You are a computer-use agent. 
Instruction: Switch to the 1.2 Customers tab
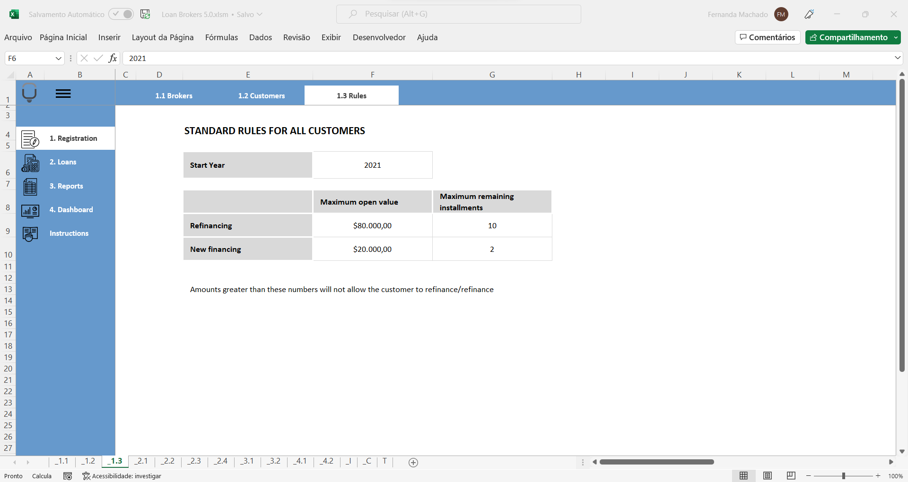(262, 95)
